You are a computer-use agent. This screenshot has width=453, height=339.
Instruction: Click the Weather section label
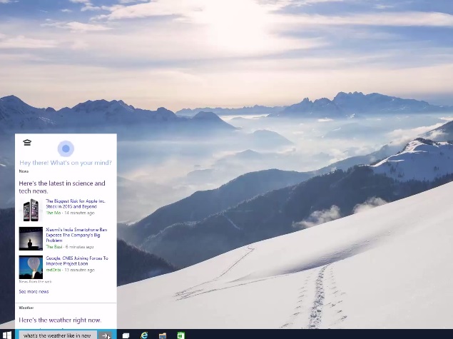[26, 308]
